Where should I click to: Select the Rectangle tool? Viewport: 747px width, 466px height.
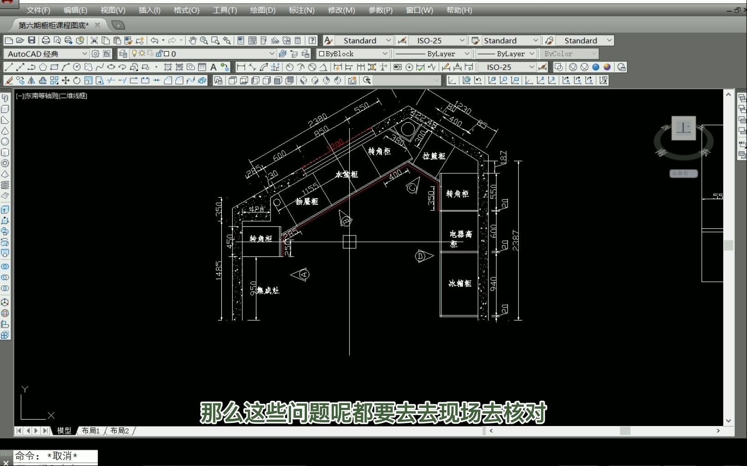[54, 67]
